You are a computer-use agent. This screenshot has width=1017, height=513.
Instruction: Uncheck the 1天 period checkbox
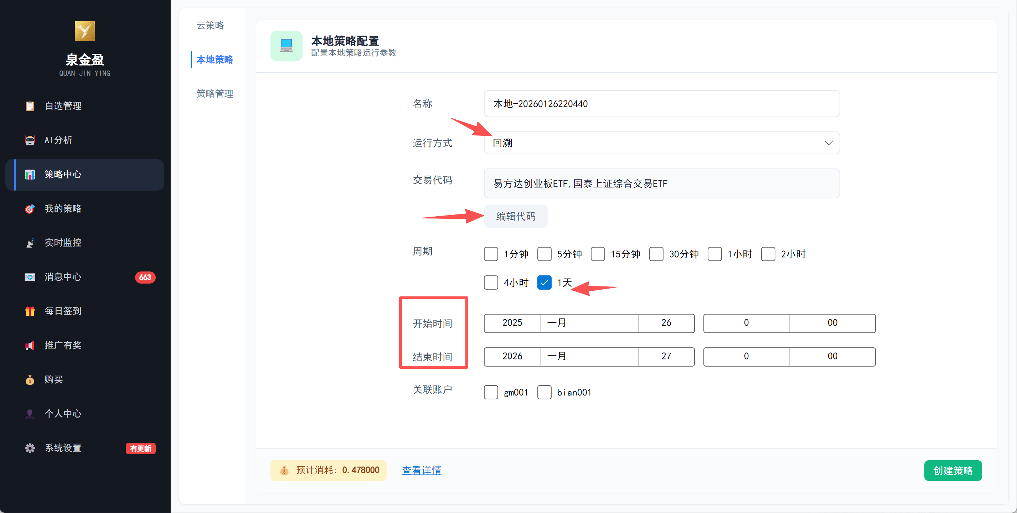coord(544,283)
